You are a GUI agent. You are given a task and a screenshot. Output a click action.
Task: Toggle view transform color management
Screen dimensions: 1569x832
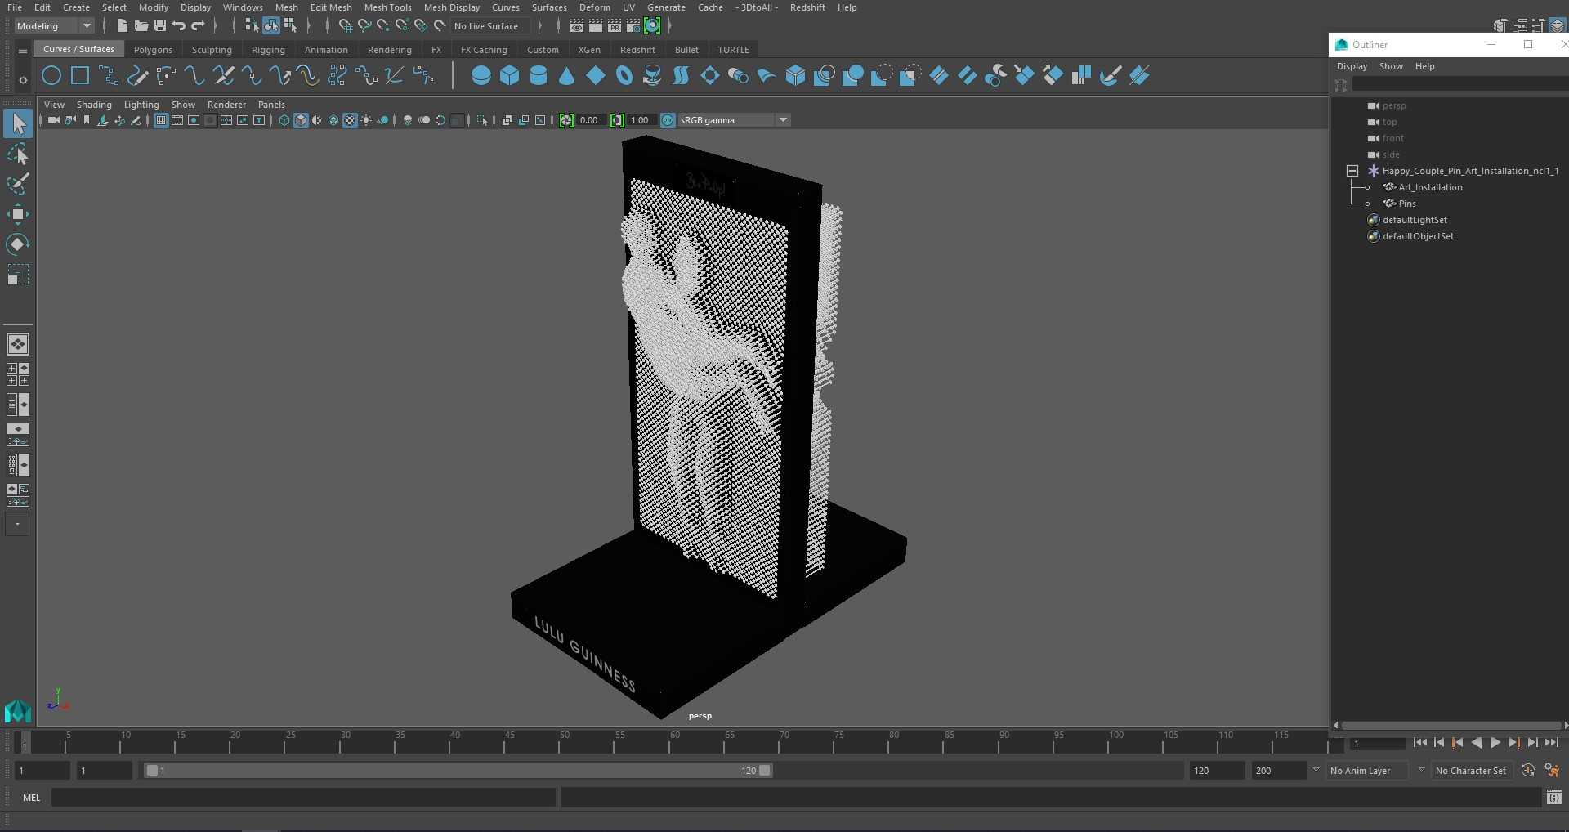coord(668,120)
